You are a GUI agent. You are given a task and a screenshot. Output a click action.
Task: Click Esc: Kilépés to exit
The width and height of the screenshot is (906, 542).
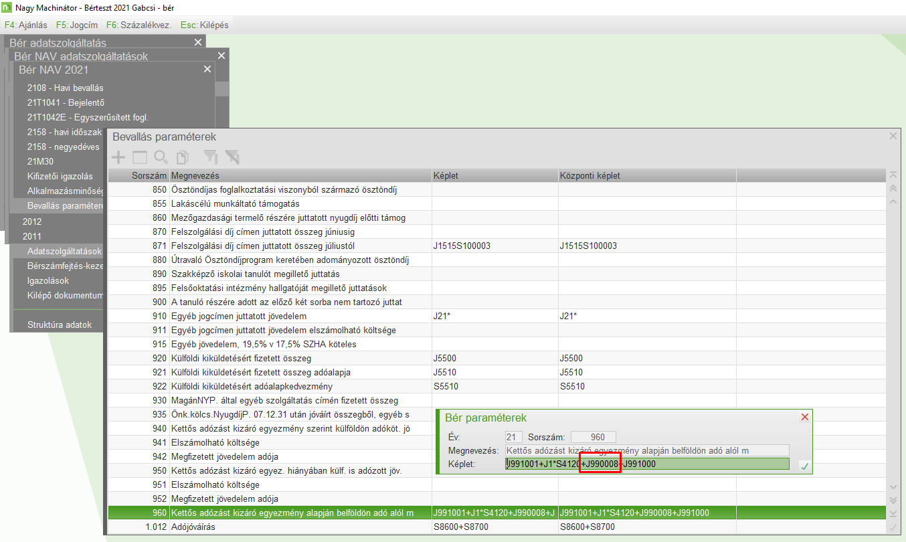click(x=204, y=25)
